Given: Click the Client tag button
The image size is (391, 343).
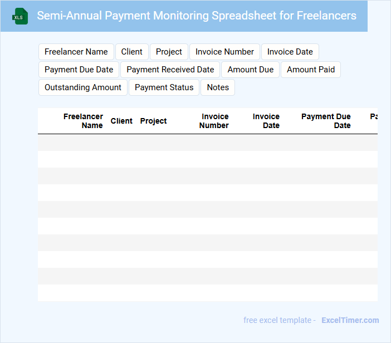Looking at the screenshot, I should (x=132, y=52).
